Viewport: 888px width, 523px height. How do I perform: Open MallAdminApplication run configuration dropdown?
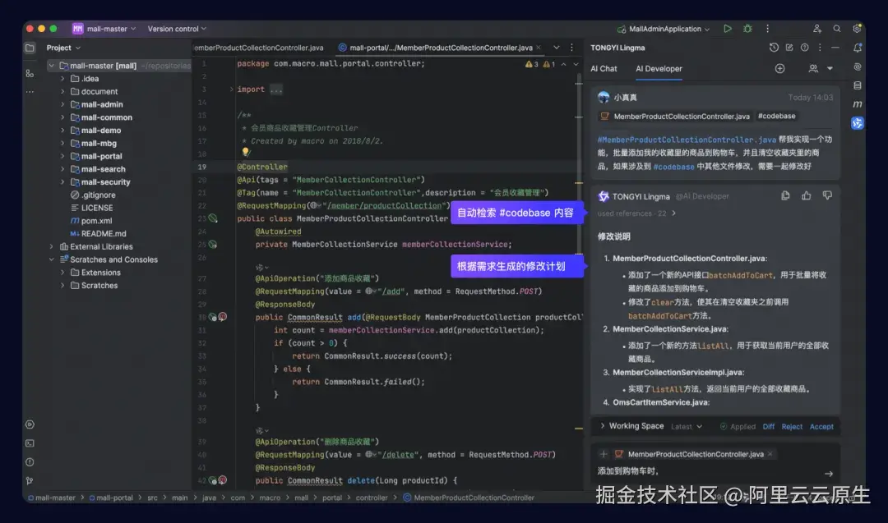pos(663,28)
